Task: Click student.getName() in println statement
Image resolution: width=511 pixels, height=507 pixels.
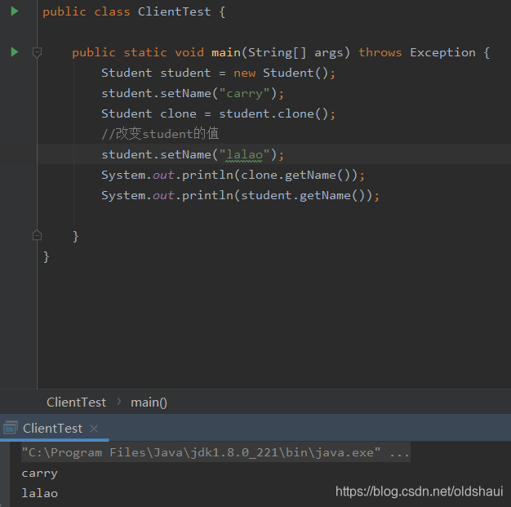Action: pos(303,195)
